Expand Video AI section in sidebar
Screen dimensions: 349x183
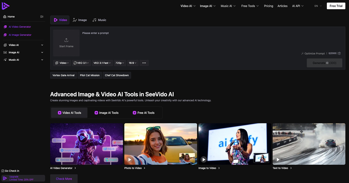(24, 45)
